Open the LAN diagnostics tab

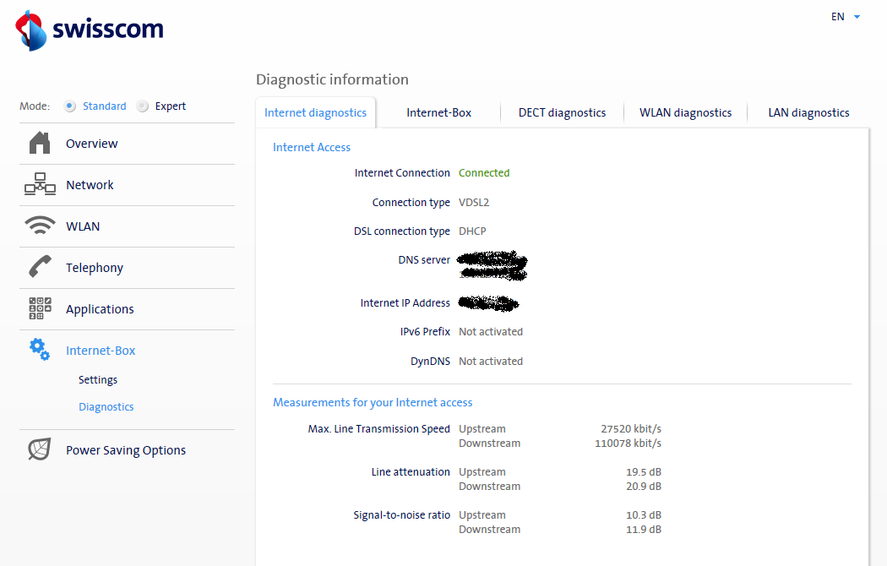[808, 112]
